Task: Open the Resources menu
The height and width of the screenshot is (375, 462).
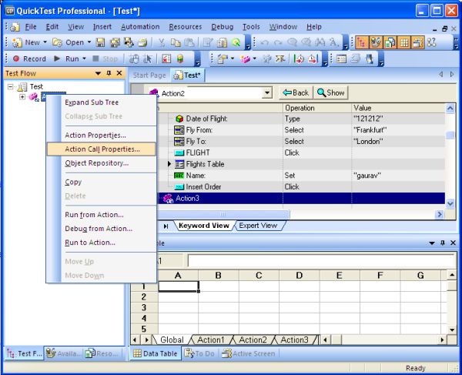Action: click(x=186, y=27)
